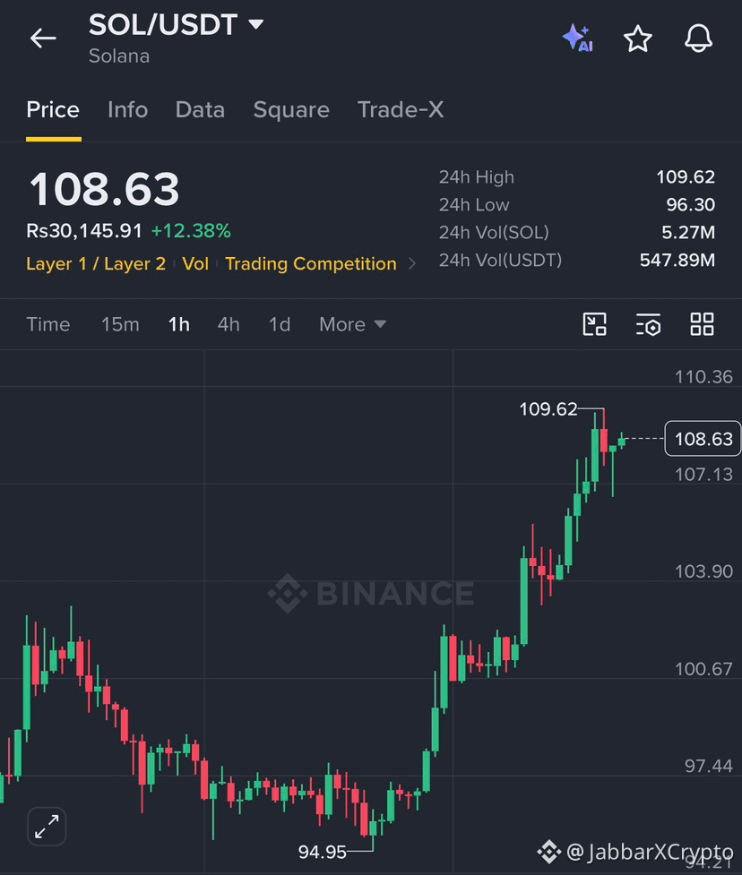Open the picture-in-picture chart icon
Image resolution: width=742 pixels, height=875 pixels.
point(595,324)
